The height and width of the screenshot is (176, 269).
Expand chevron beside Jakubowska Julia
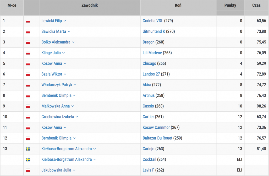click(74, 170)
